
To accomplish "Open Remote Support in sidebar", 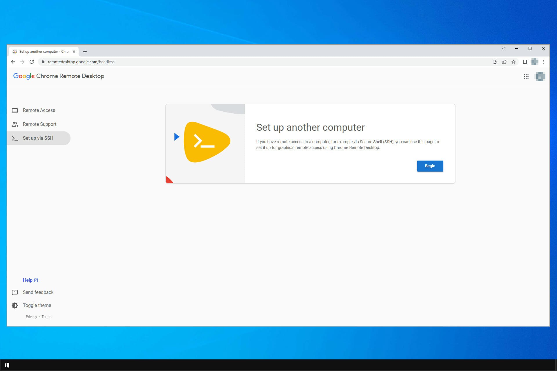I will (x=39, y=124).
